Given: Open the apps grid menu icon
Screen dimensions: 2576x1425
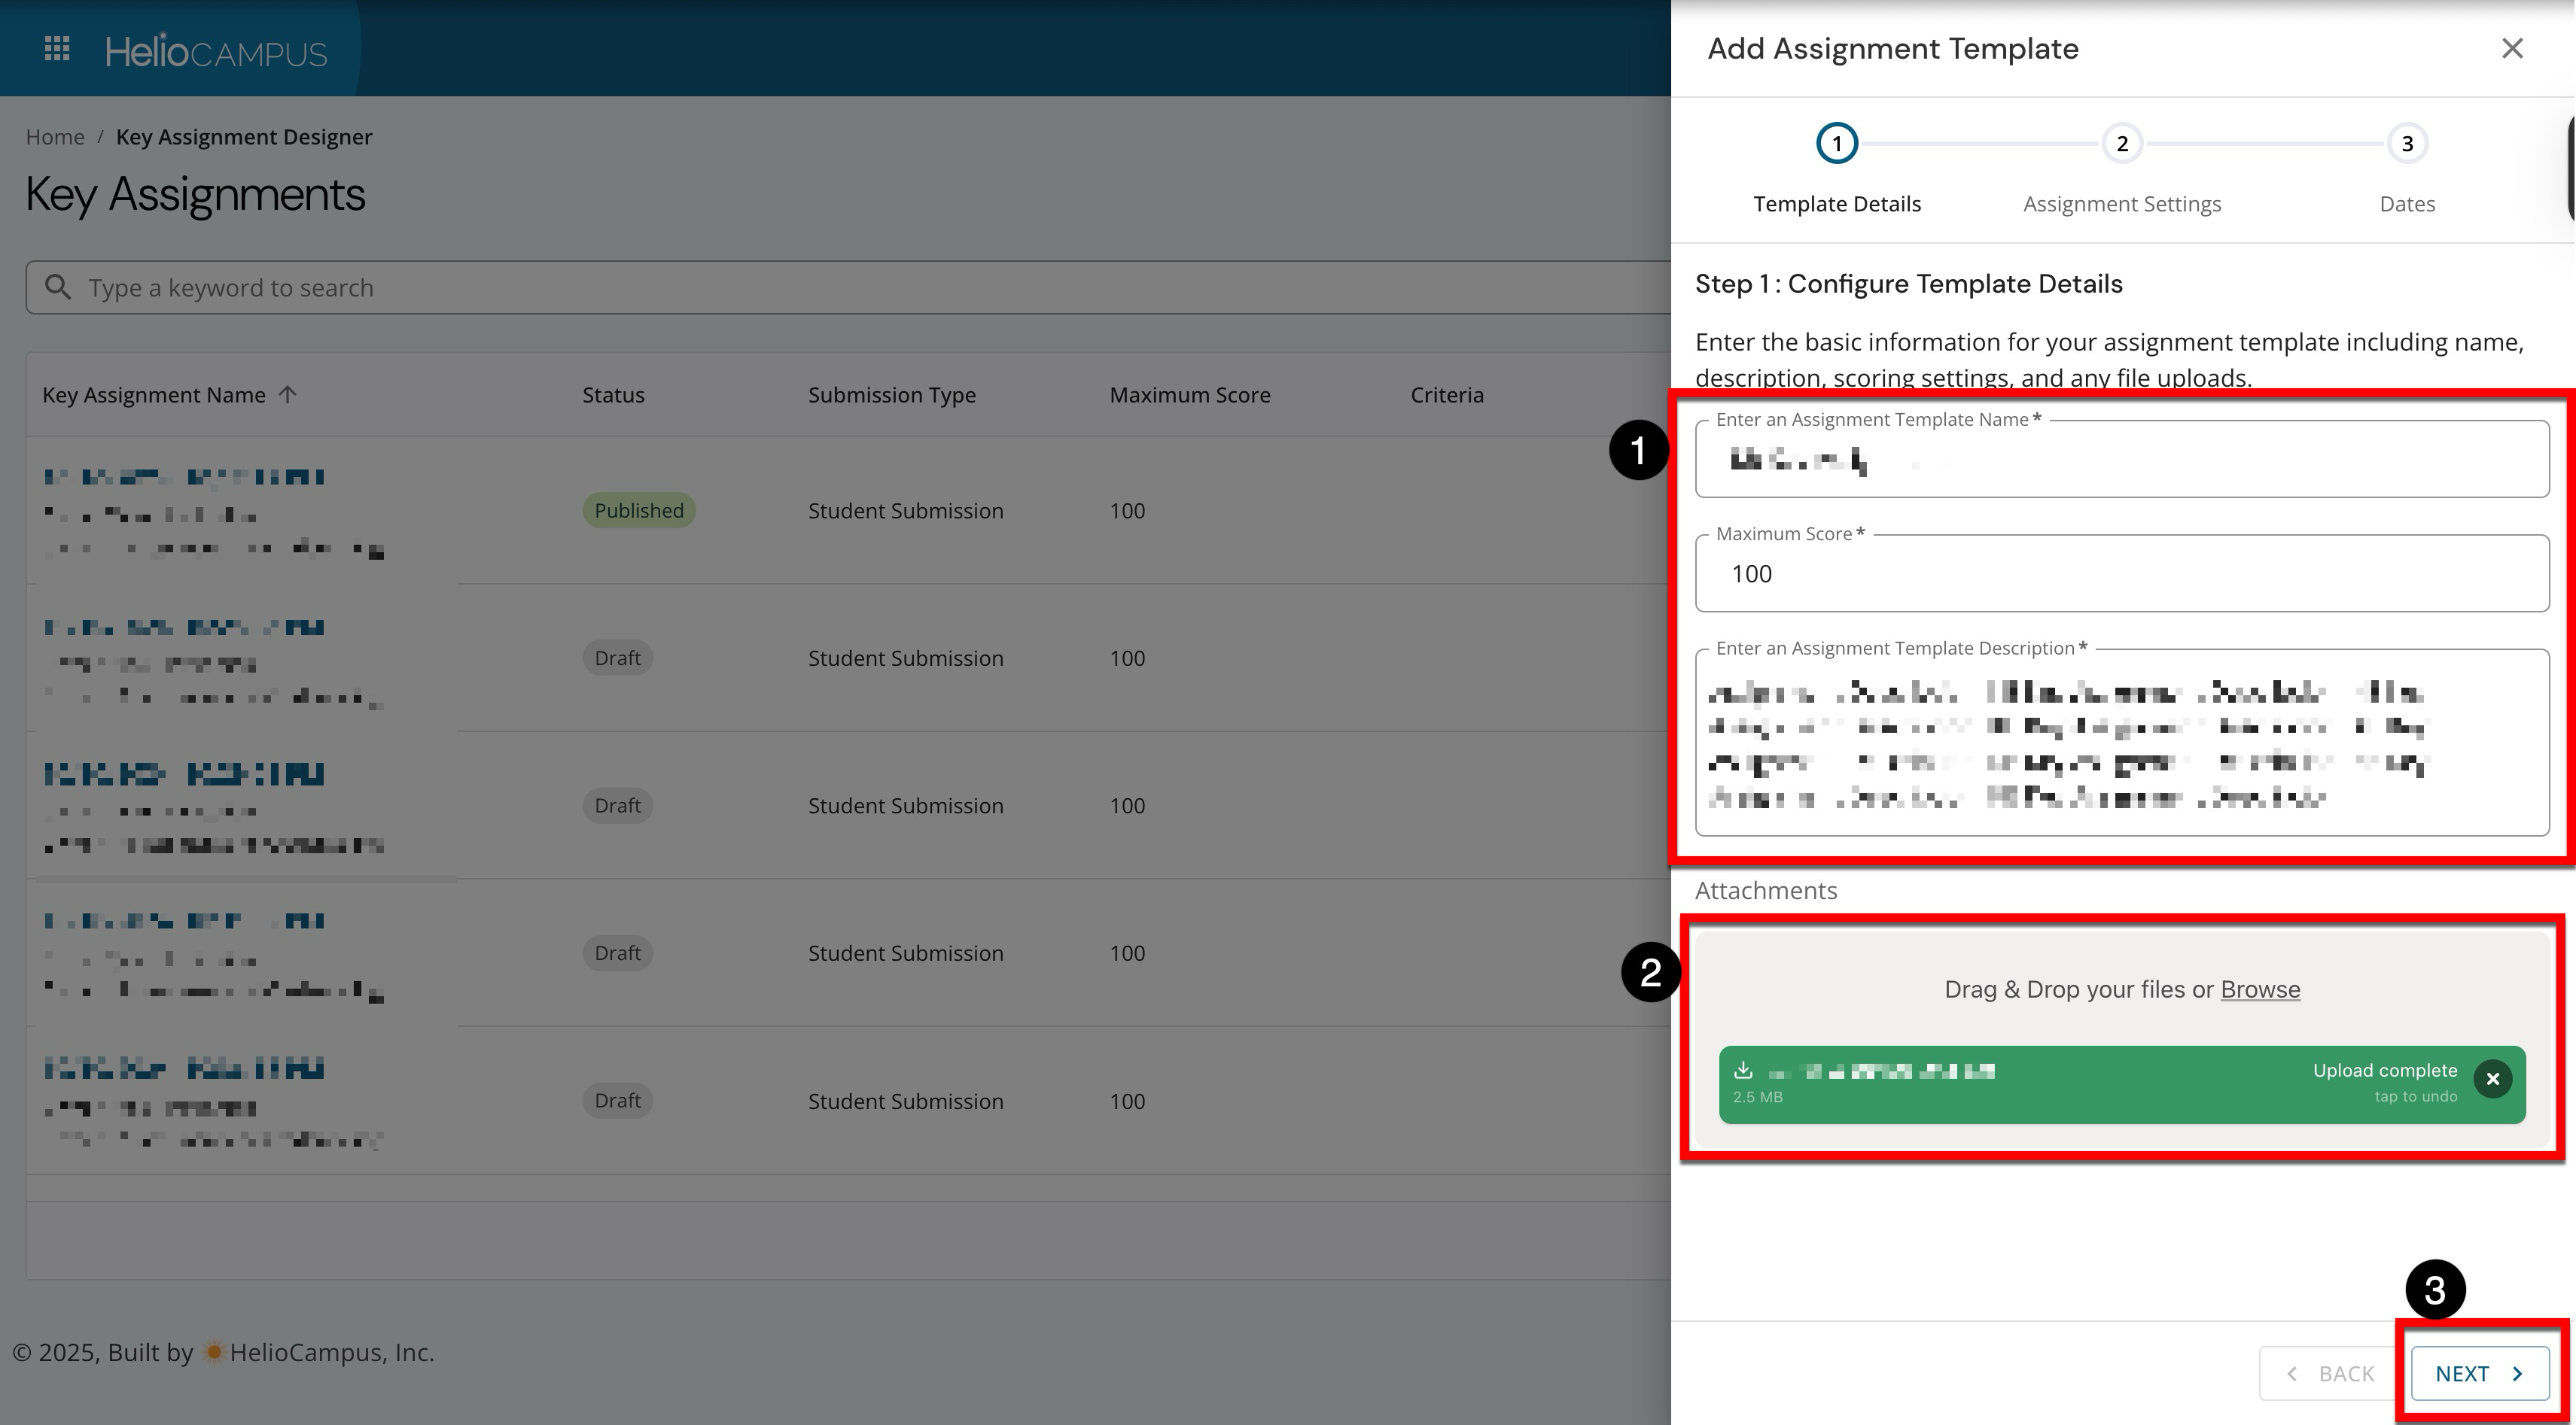Looking at the screenshot, I should tap(57, 49).
